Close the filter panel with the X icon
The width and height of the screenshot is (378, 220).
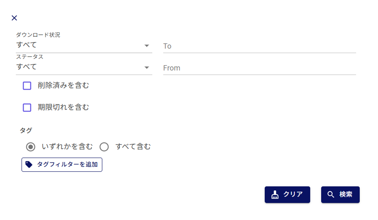[x=14, y=18]
